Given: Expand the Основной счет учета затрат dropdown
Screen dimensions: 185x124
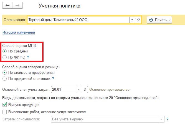Looking at the screenshot, I should click(x=79, y=90).
